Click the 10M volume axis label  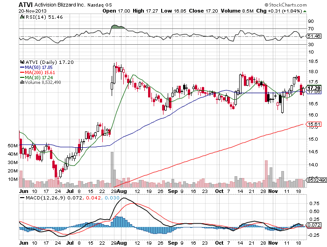coord(13,179)
